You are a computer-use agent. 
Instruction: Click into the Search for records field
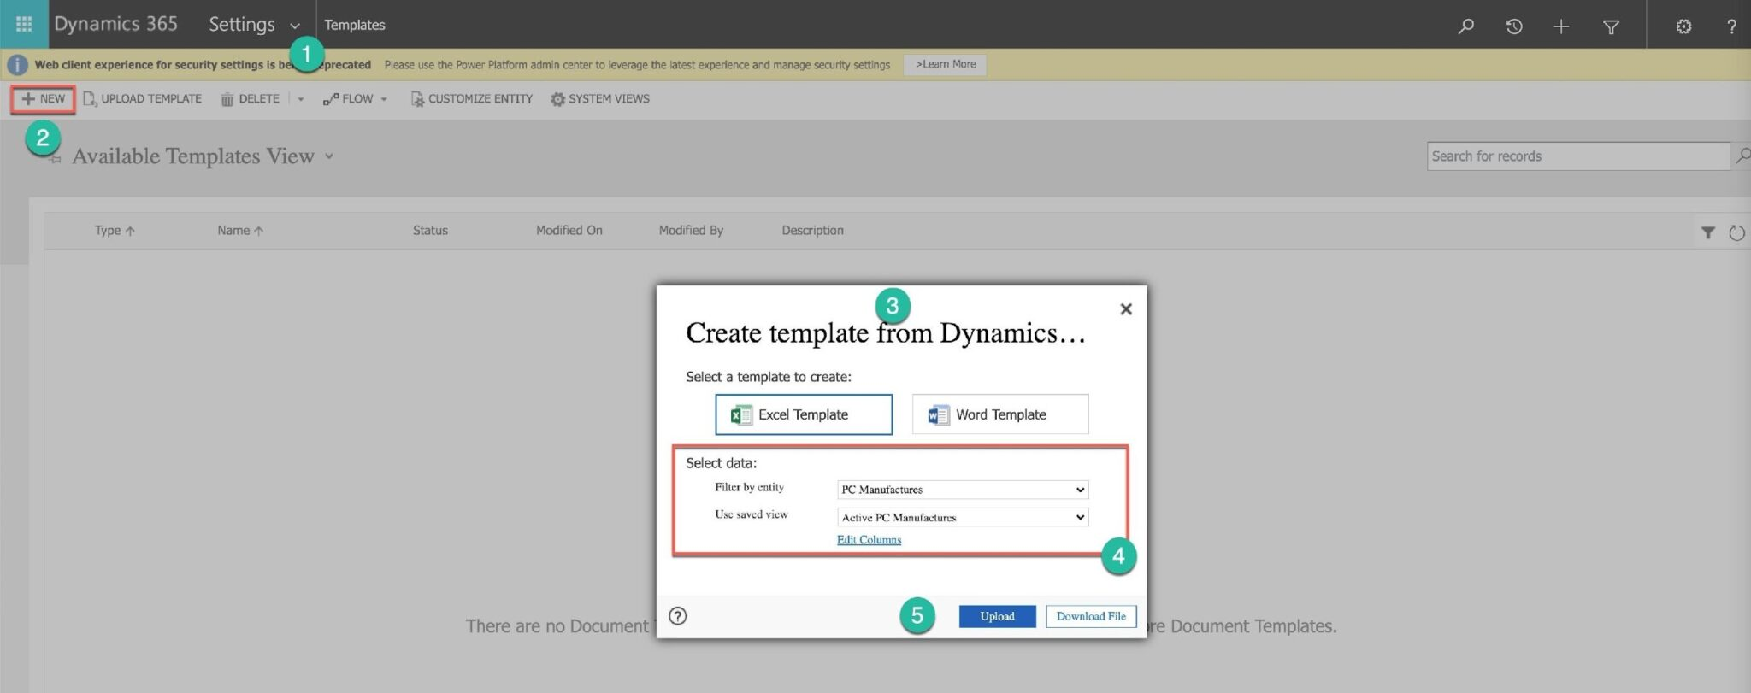coord(1578,156)
